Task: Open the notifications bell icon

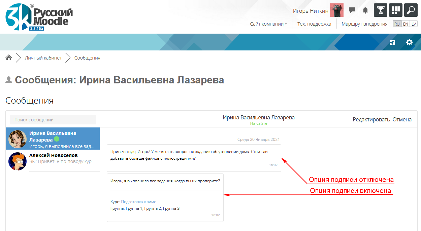Action: coord(365,10)
